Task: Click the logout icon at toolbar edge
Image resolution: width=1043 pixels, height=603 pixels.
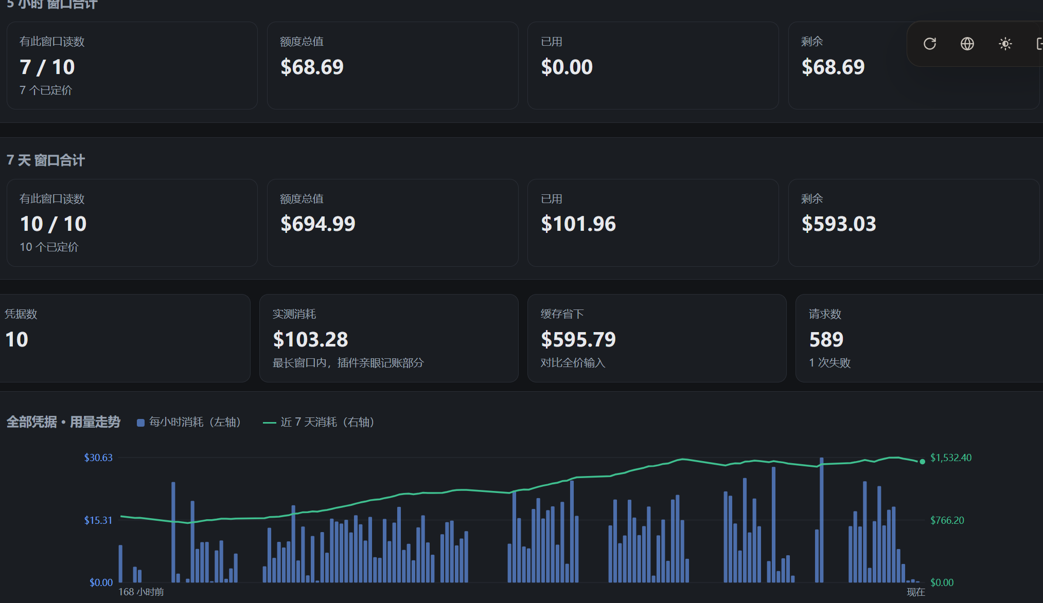Action: point(1039,44)
